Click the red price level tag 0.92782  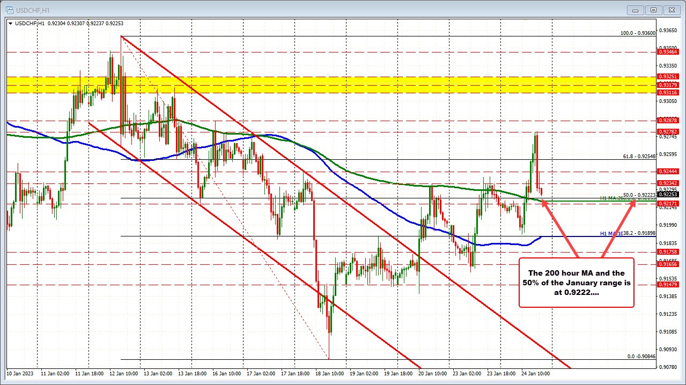667,131
